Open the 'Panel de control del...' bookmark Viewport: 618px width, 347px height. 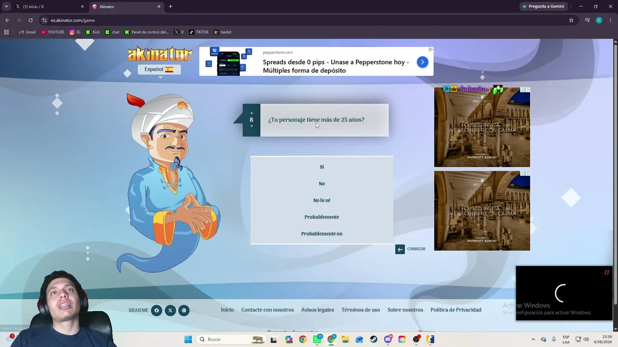(x=147, y=32)
